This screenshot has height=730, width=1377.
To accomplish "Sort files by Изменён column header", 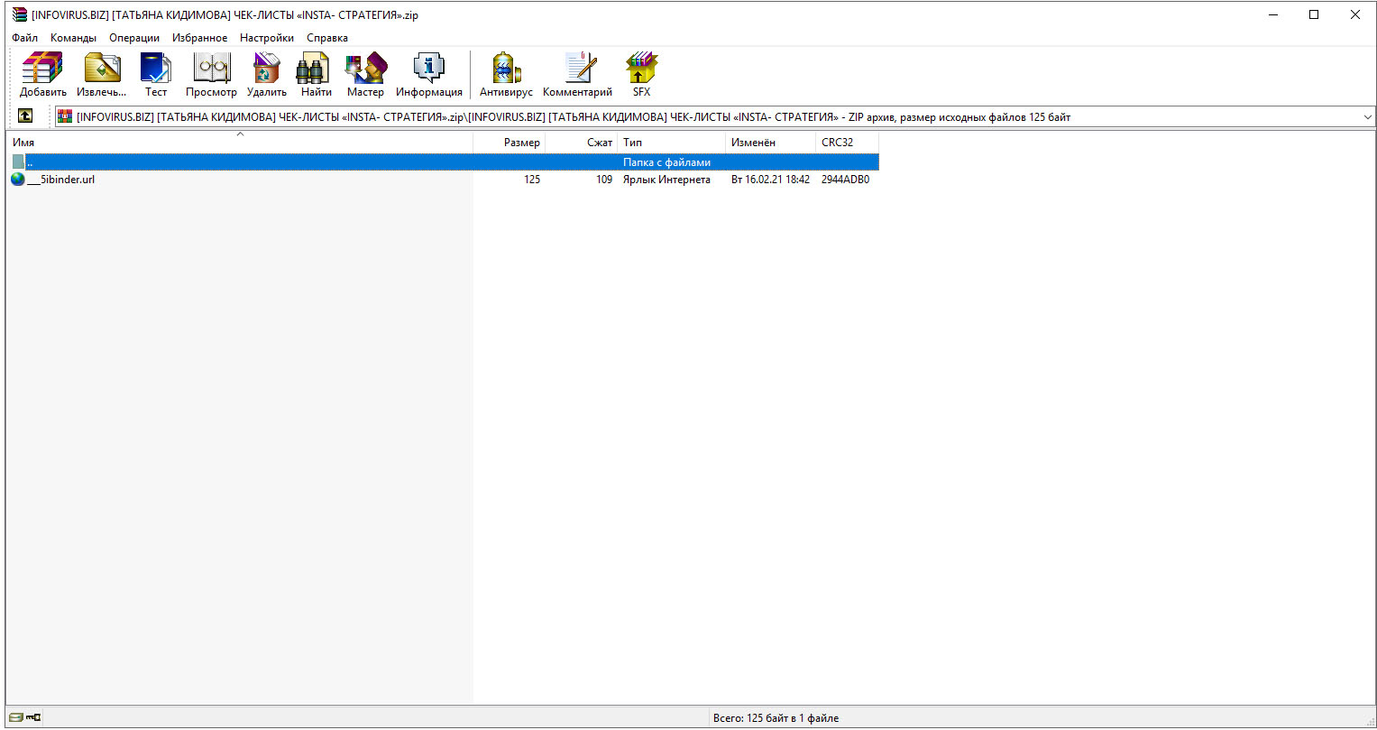I will tap(771, 143).
